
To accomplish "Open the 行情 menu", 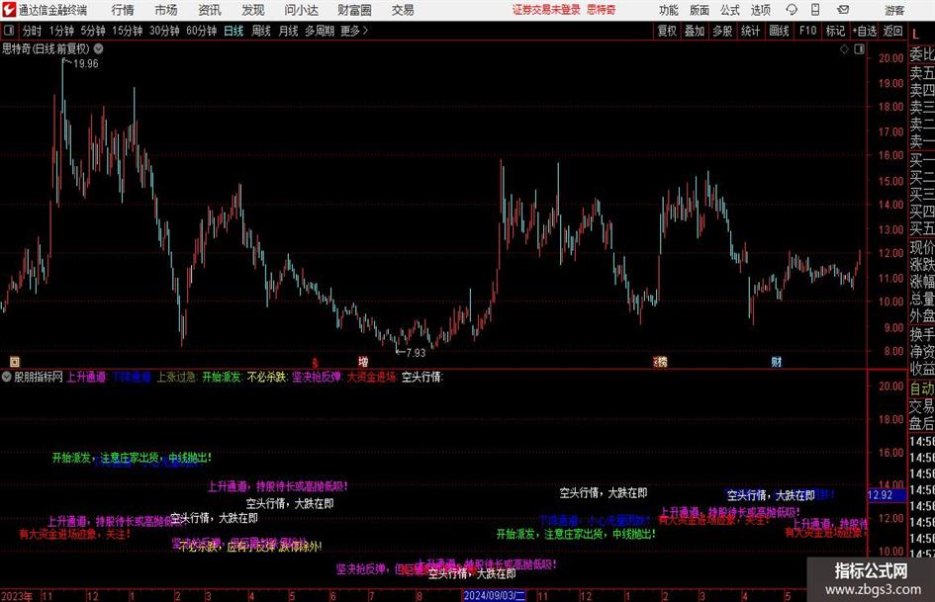I will (x=123, y=10).
